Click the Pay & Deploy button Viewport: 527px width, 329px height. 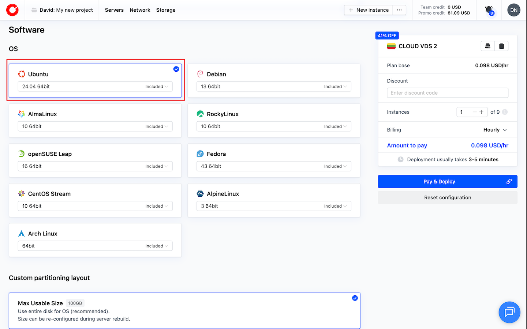point(447,182)
